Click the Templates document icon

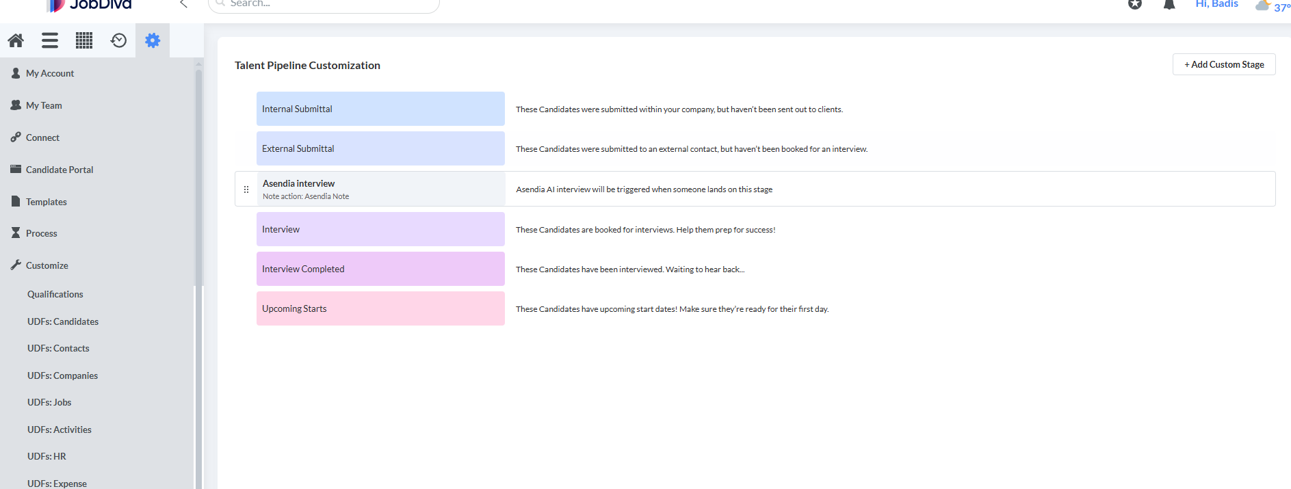16,201
